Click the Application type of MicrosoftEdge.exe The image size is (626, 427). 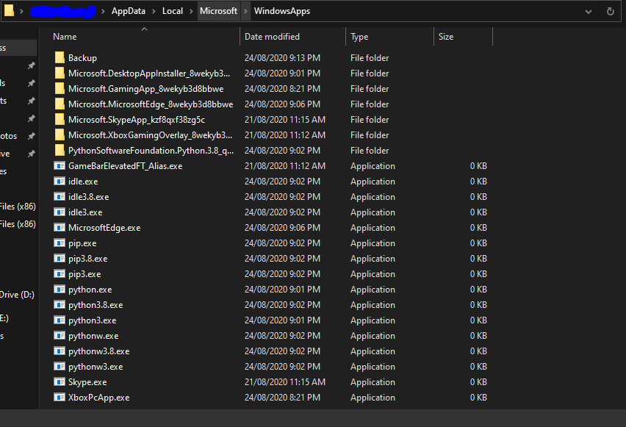coord(373,228)
